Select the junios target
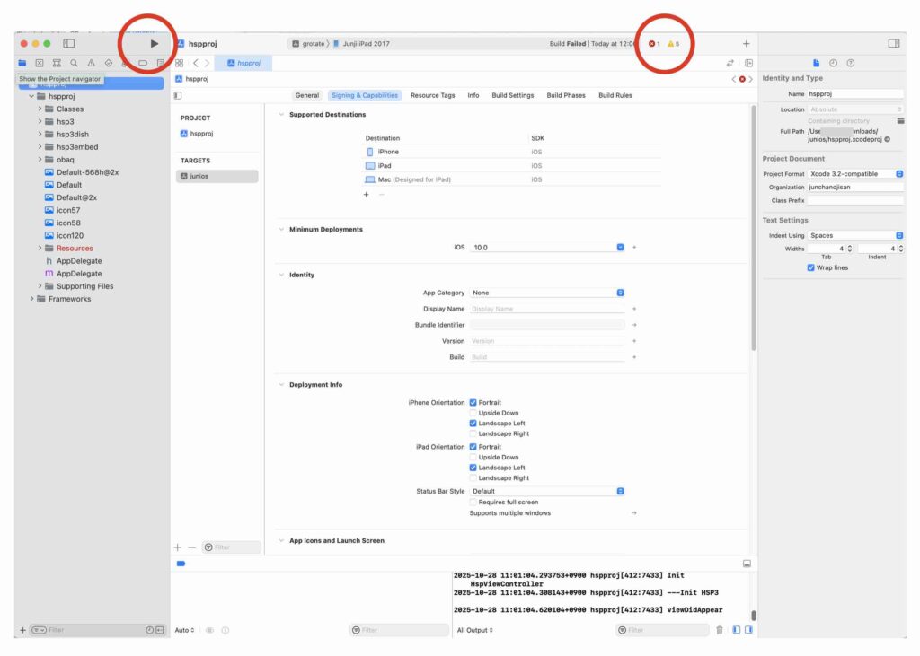The width and height of the screenshot is (920, 656). (x=217, y=176)
